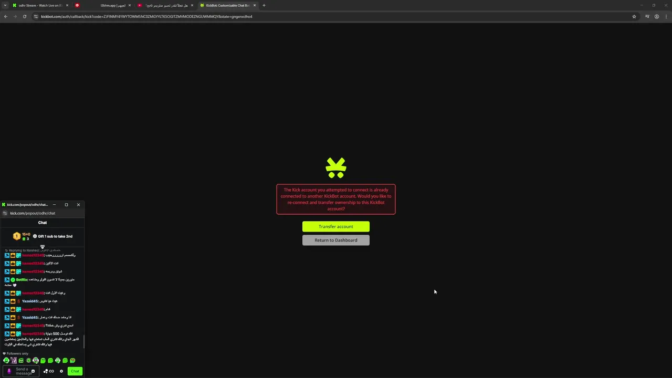The image size is (672, 378).
Task: Click the Kick favicon in the popout window title
Action: 4,205
